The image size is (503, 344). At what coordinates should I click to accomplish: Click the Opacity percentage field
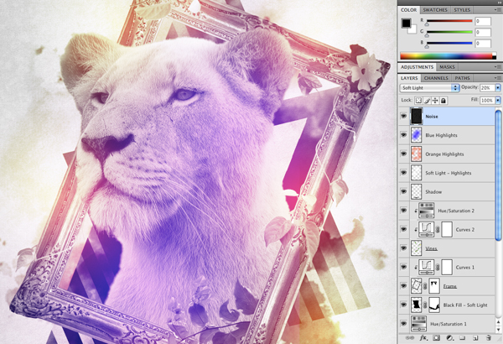(487, 88)
